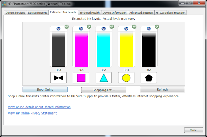Click the Shop Online transmits printer information text
This screenshot has height=137, width=207.
[93, 96]
